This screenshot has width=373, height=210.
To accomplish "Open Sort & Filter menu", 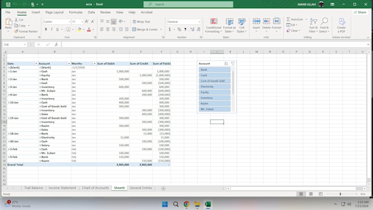I will pyautogui.click(x=313, y=26).
